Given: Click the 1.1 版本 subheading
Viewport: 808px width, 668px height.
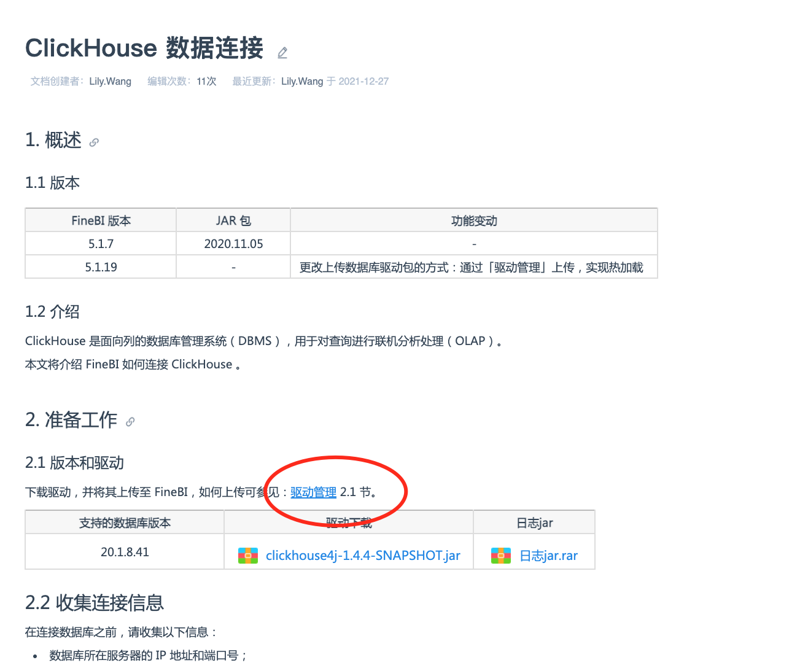Looking at the screenshot, I should click(x=52, y=183).
